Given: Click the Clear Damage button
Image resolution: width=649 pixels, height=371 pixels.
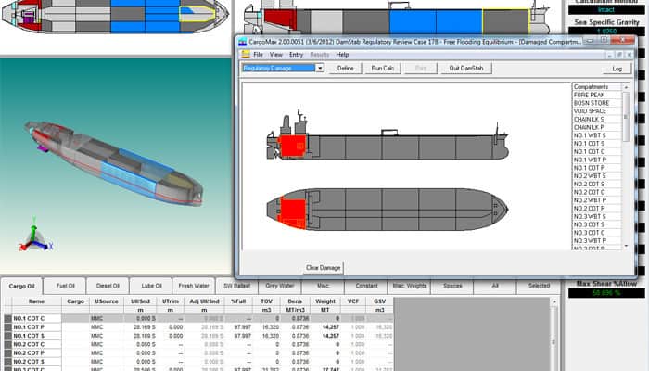Looking at the screenshot, I should click(324, 268).
